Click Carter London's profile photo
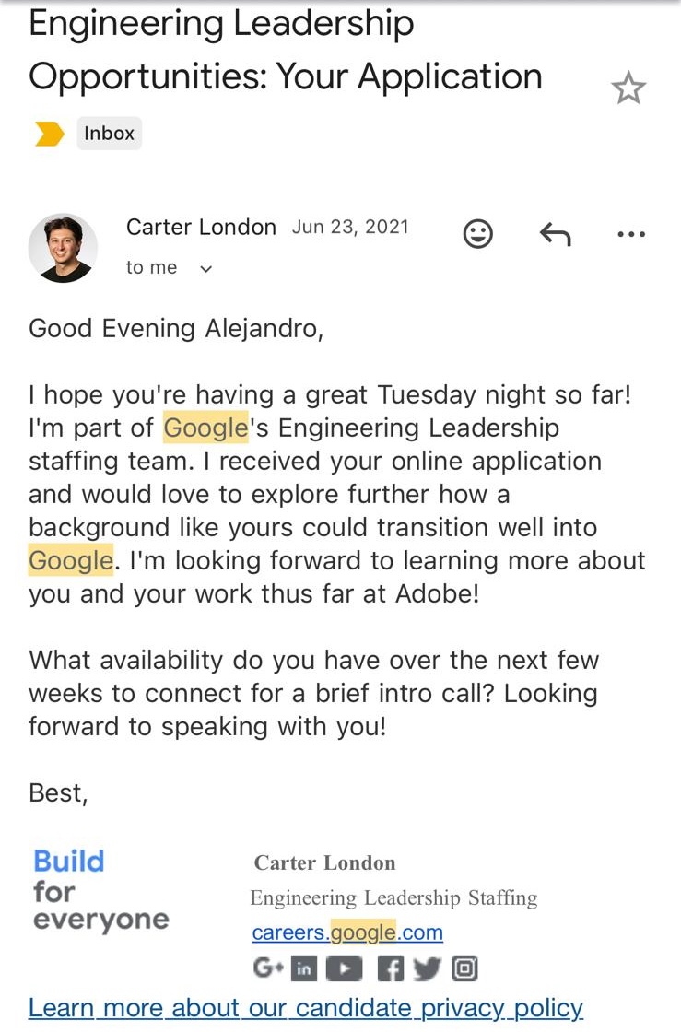Image resolution: width=681 pixels, height=1032 pixels. [63, 247]
